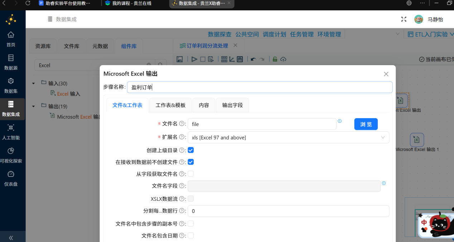This screenshot has height=242, width=454.
Task: Select the 组件库 tab
Action: click(x=129, y=46)
